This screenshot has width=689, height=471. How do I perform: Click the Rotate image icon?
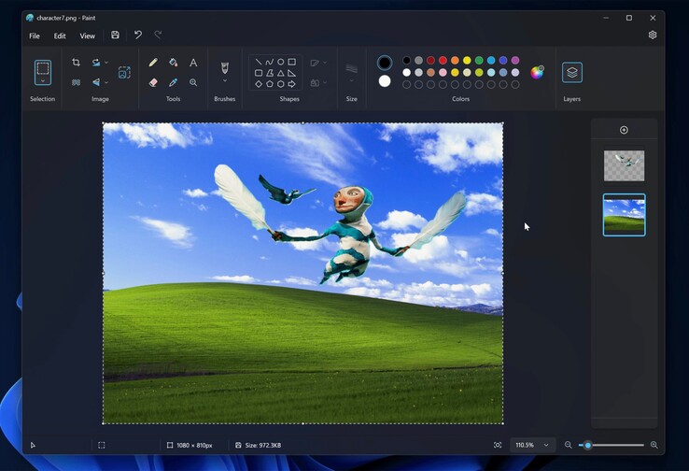(96, 63)
